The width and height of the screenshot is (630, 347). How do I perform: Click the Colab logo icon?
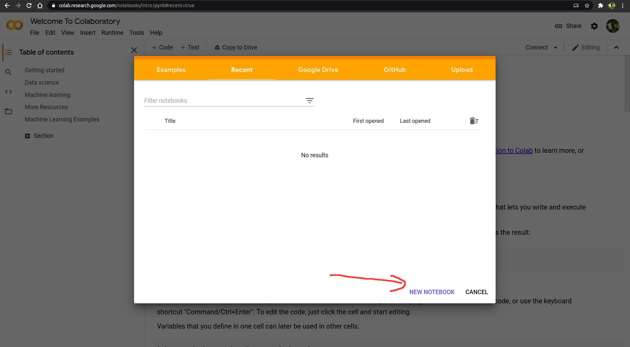[x=15, y=25]
